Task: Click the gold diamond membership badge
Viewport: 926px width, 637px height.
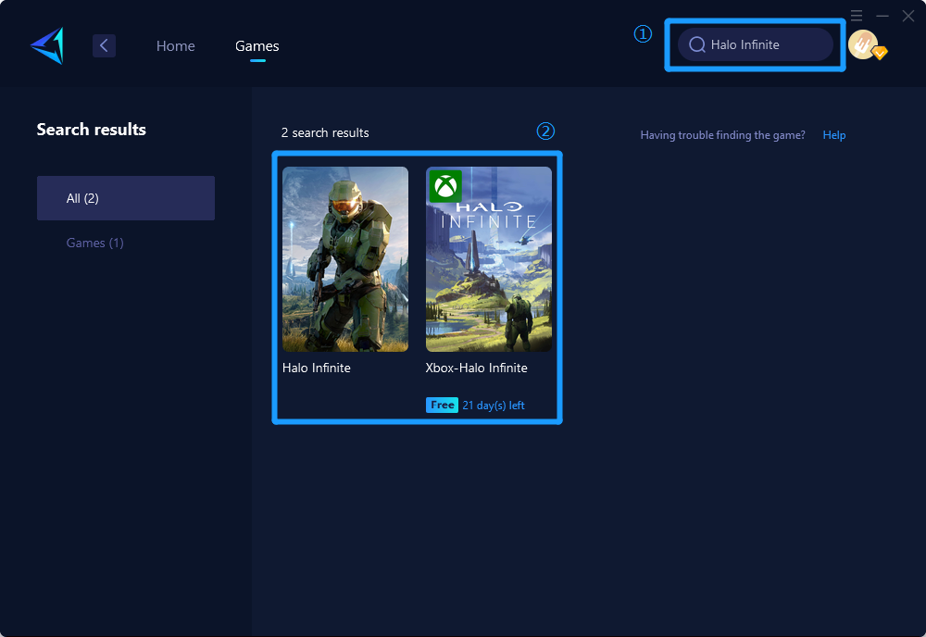Action: (x=880, y=54)
